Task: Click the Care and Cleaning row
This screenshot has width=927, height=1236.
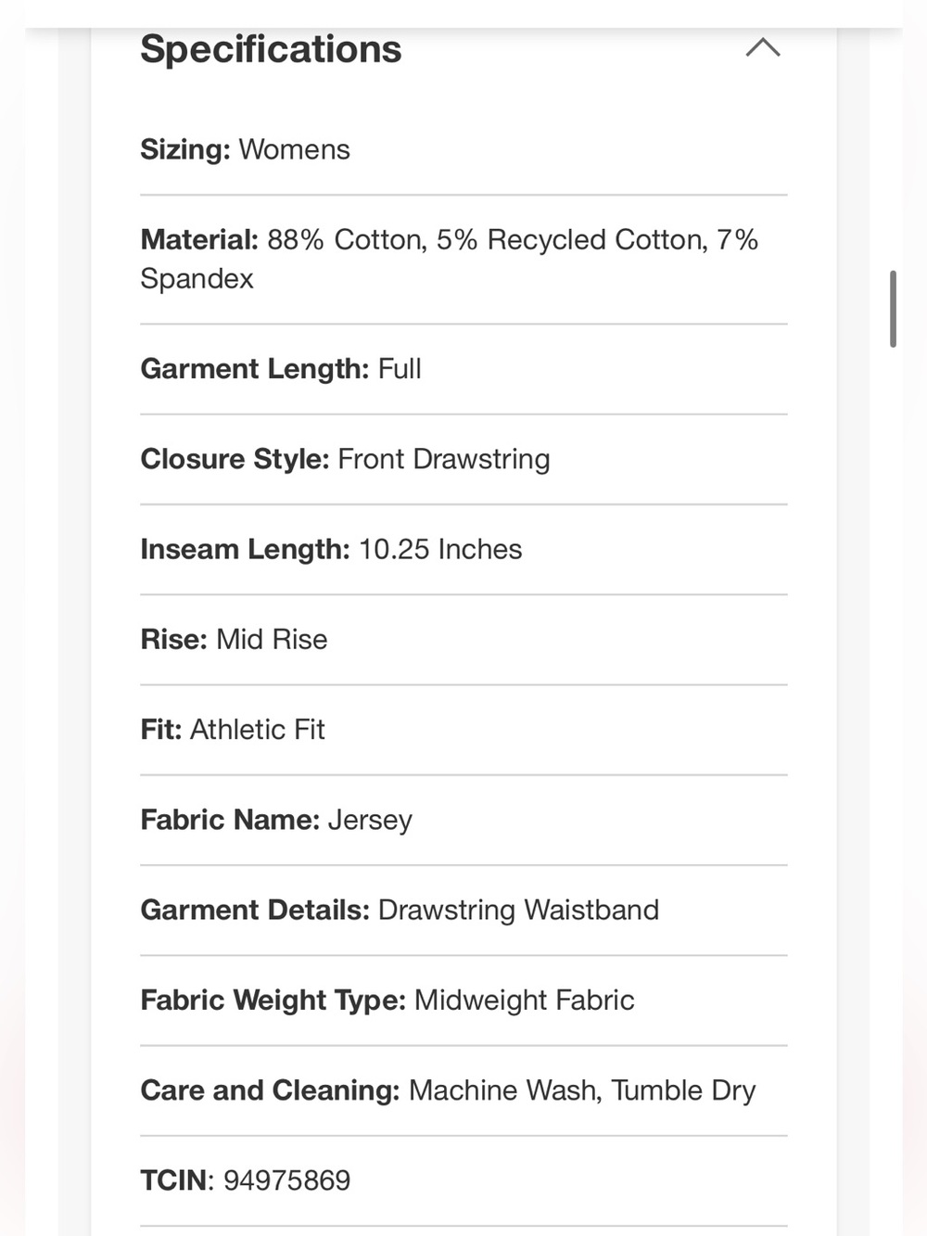Action: [463, 1090]
